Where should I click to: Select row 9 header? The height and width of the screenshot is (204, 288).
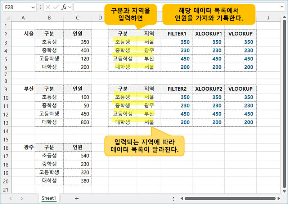5,89
